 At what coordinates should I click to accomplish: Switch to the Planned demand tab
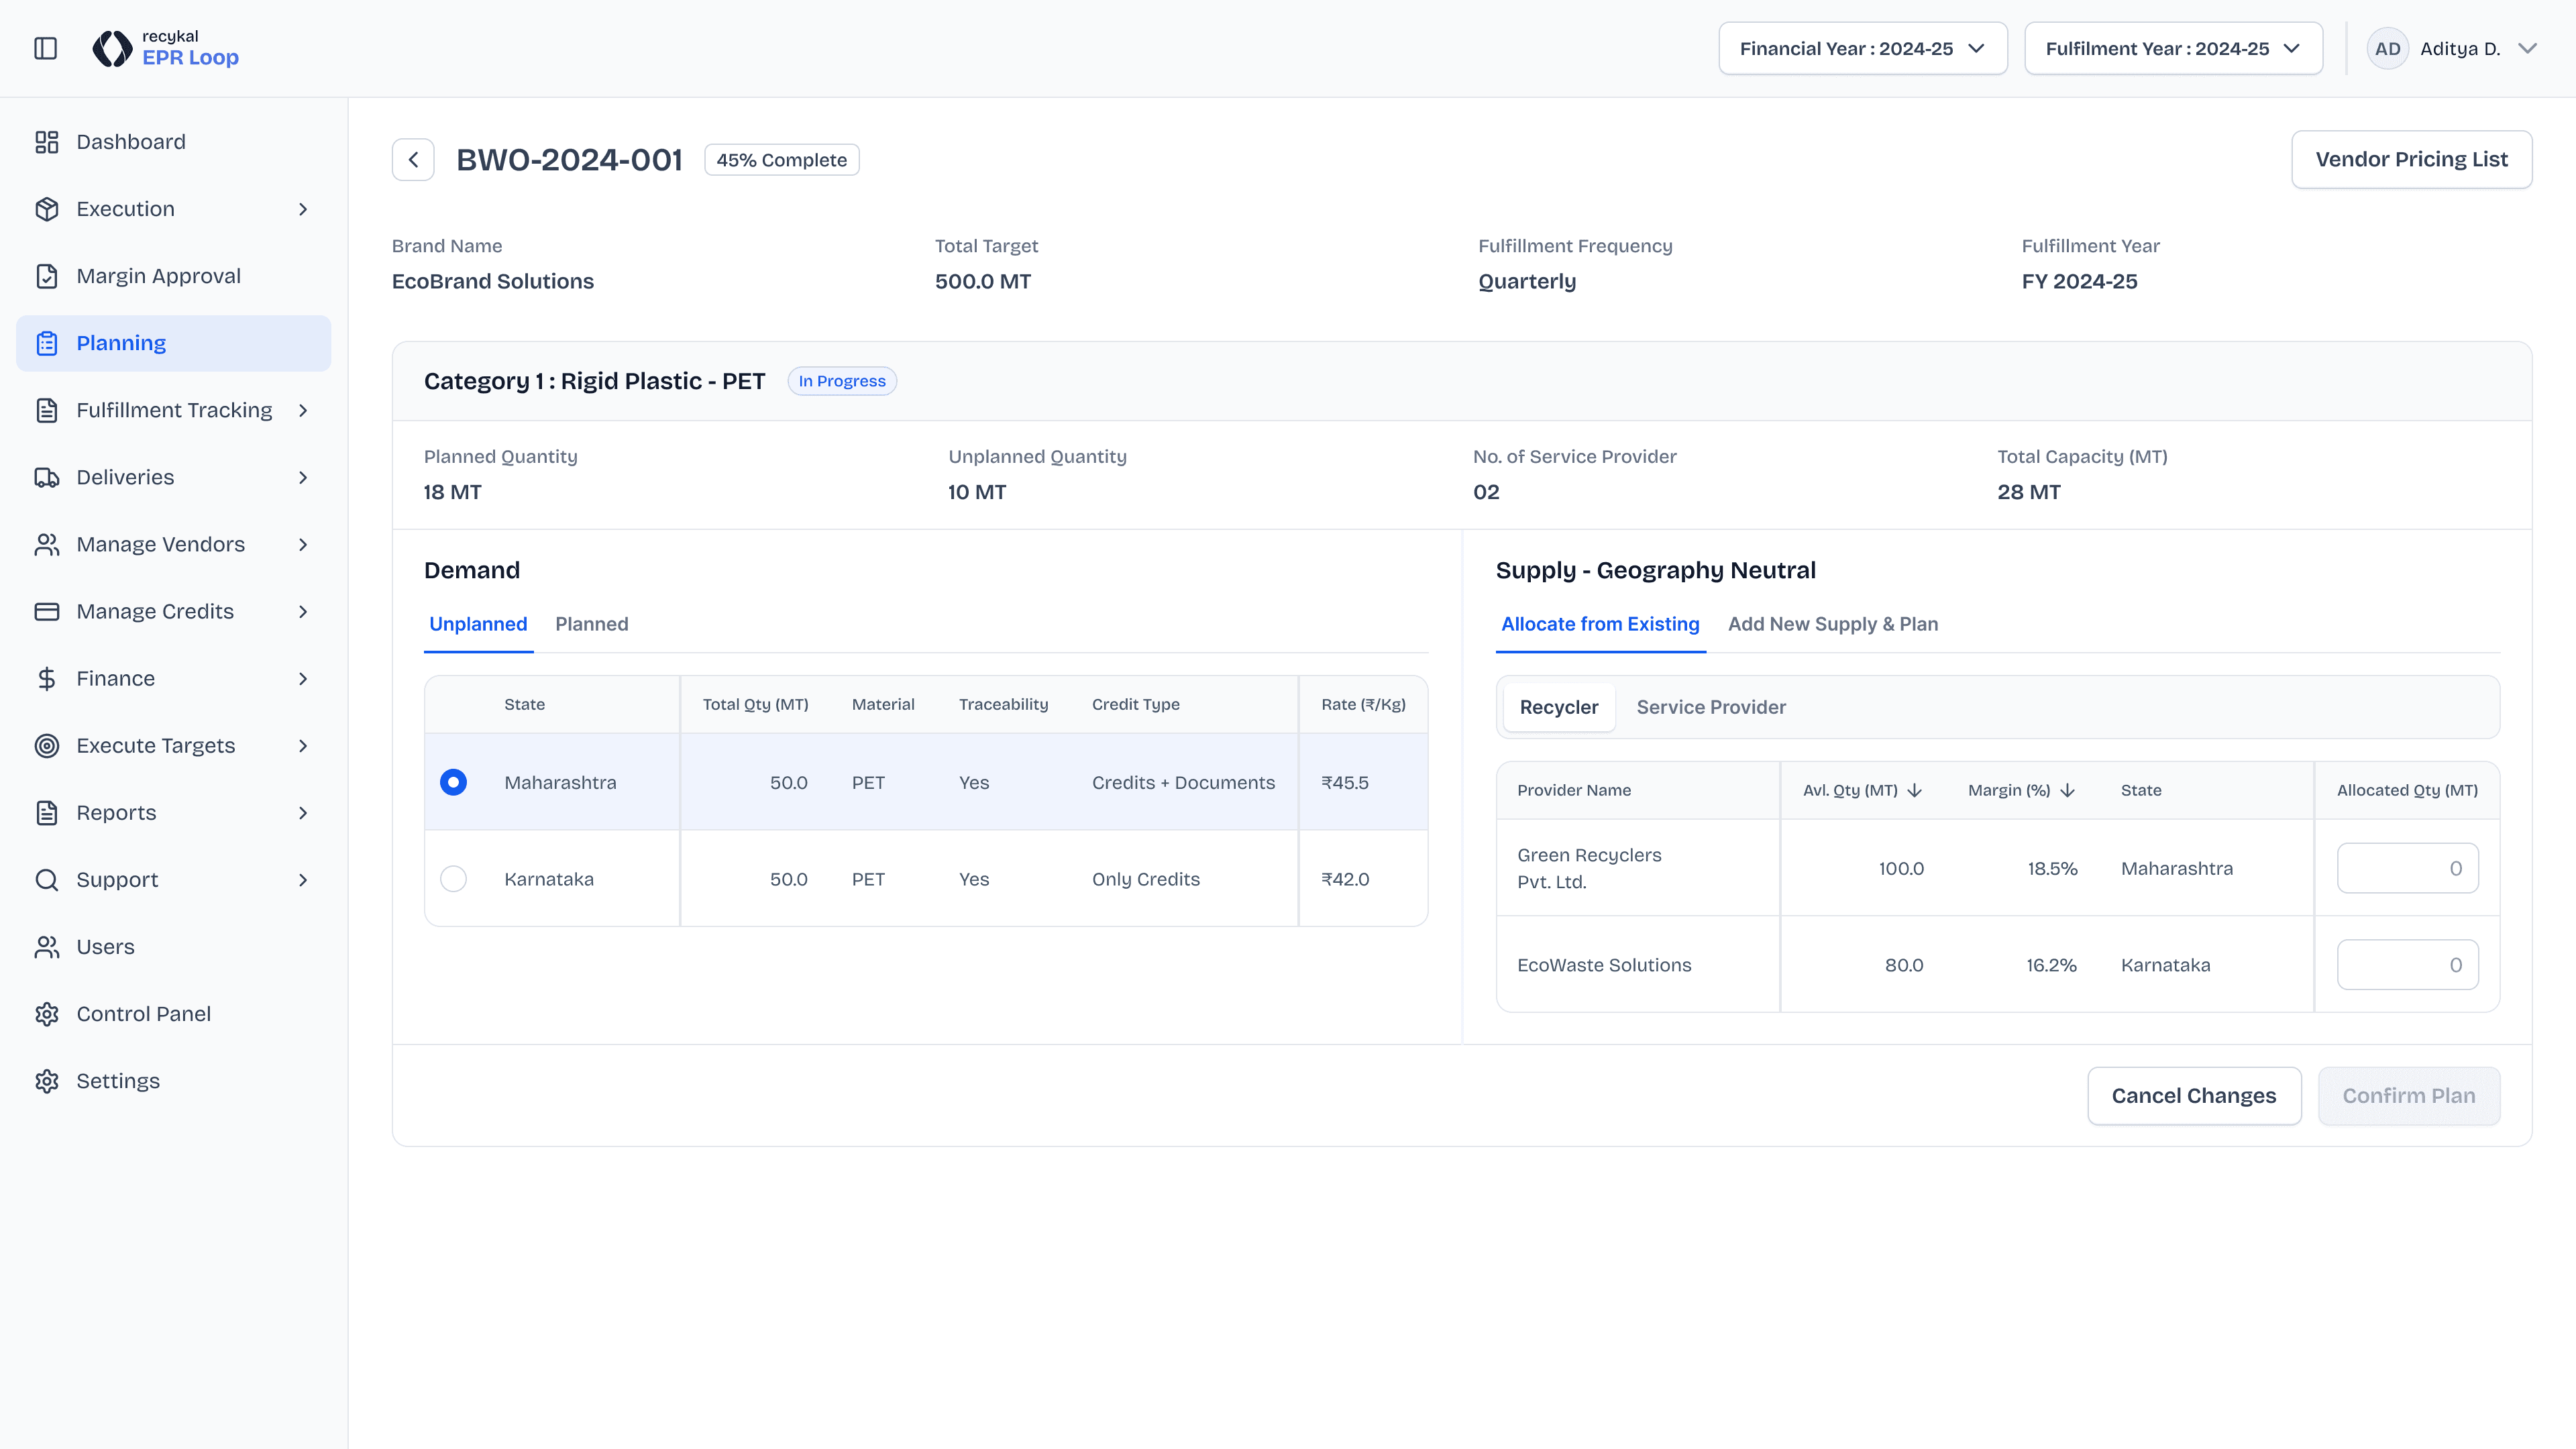pyautogui.click(x=591, y=624)
